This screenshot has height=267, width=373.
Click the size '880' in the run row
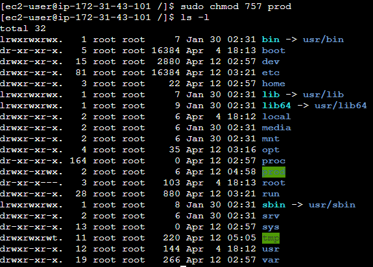171,194
